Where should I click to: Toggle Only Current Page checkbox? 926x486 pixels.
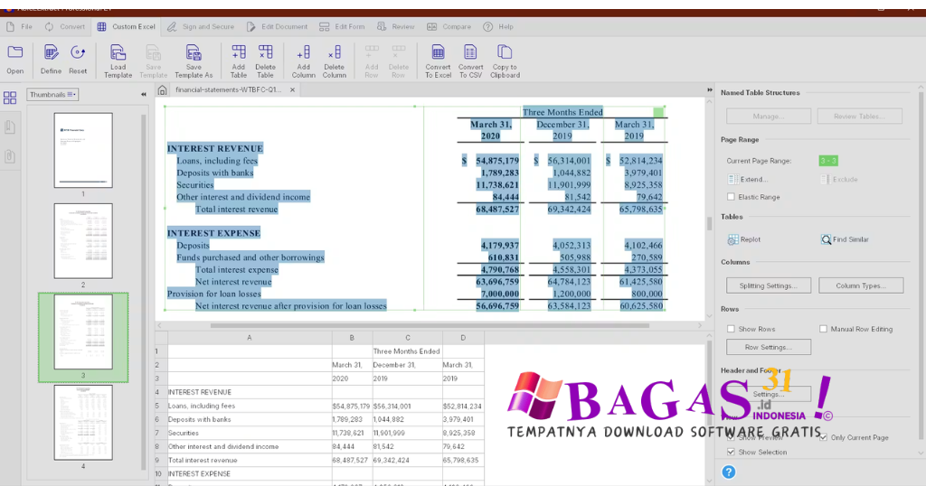pyautogui.click(x=823, y=437)
